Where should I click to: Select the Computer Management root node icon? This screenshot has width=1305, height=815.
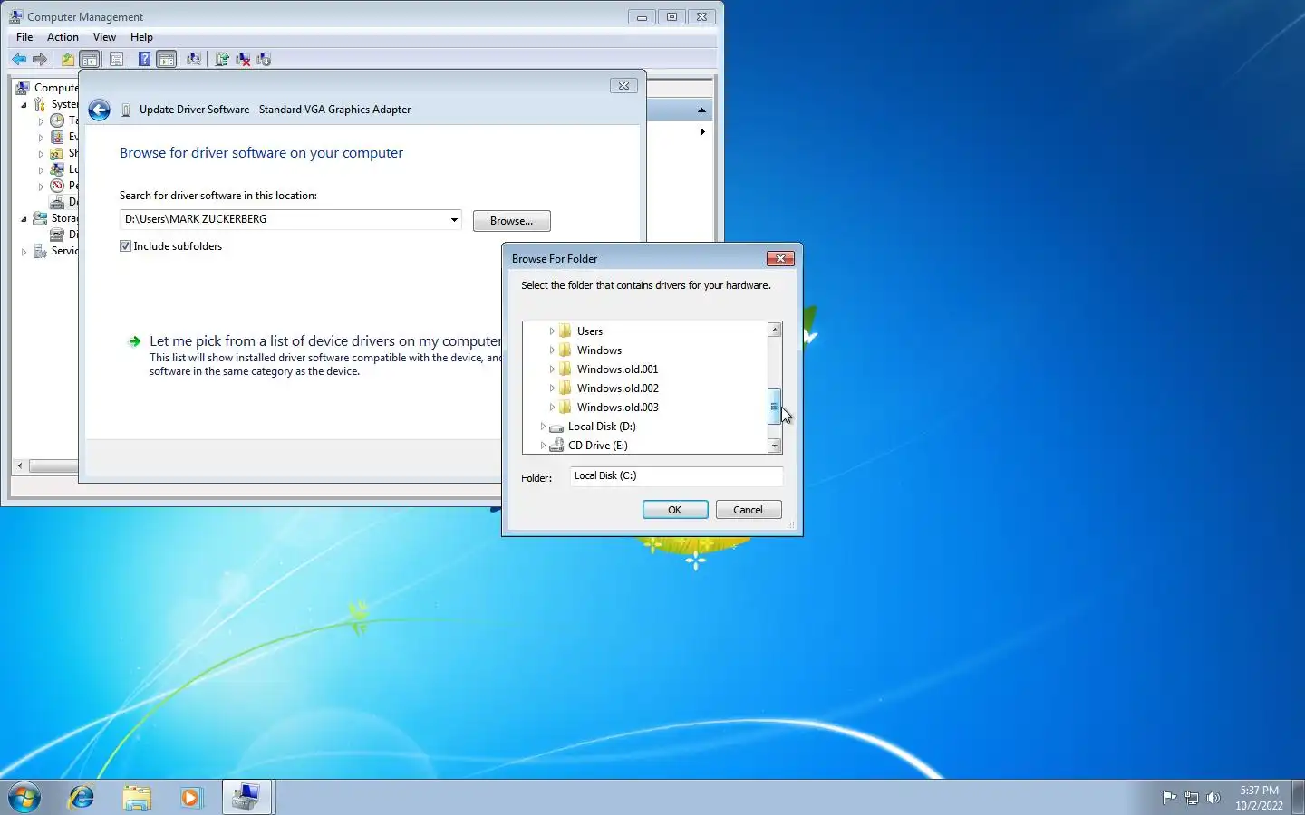pos(23,88)
